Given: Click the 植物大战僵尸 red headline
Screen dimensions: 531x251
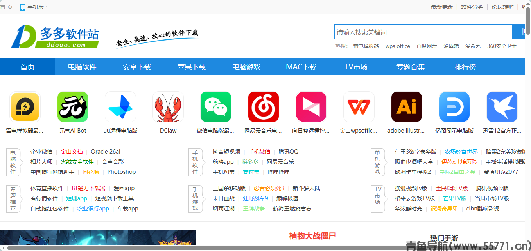Looking at the screenshot, I should click(x=312, y=236).
